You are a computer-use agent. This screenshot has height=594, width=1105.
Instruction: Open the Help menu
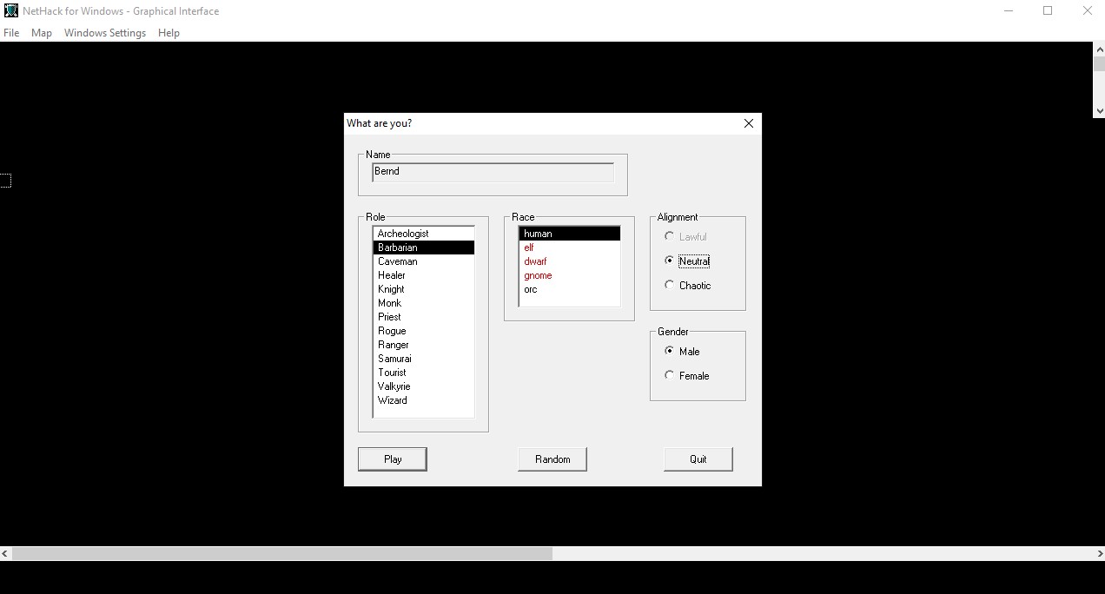[x=169, y=33]
